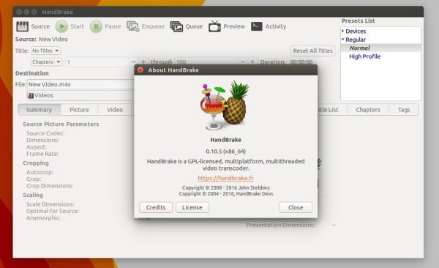
Task: Open the Title List tab
Action: pyautogui.click(x=332, y=110)
